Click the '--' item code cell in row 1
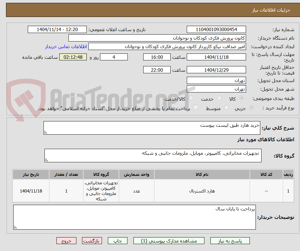 266,191
